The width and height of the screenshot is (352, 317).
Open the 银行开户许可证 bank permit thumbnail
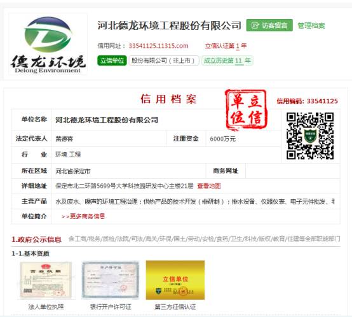(111, 280)
